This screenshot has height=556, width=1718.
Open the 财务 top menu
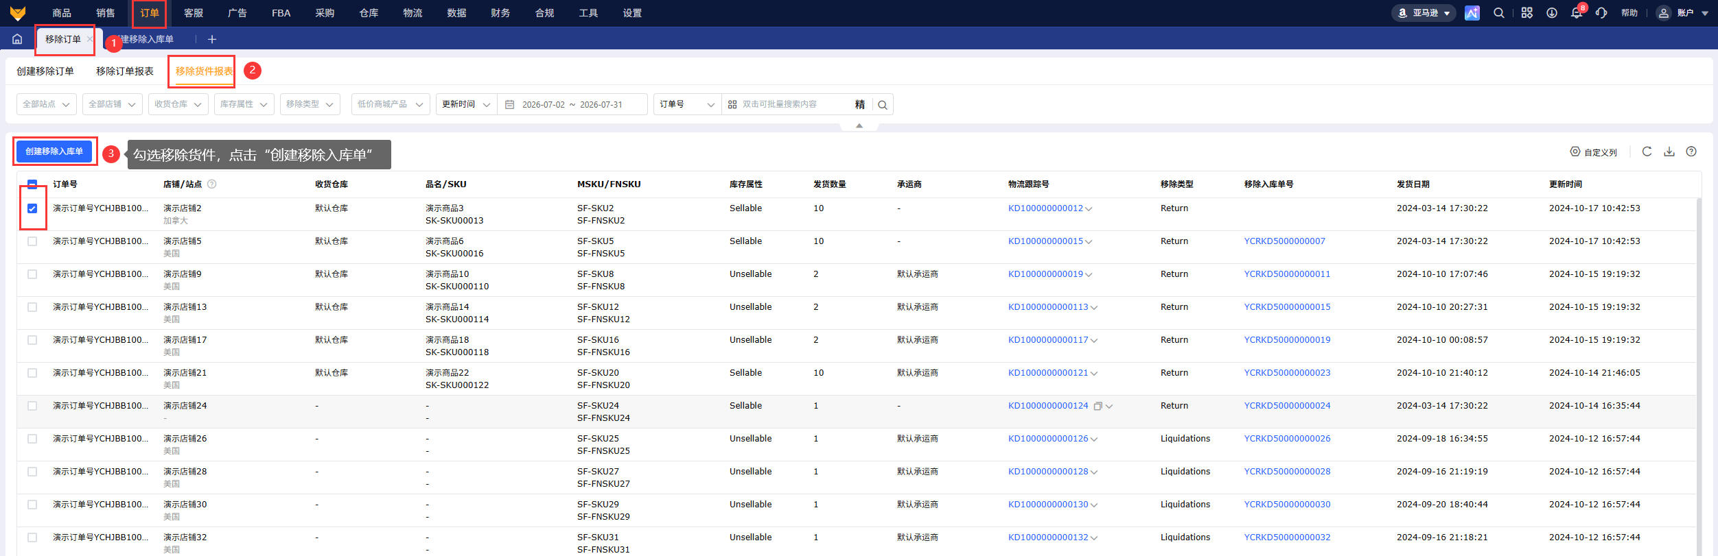501,13
